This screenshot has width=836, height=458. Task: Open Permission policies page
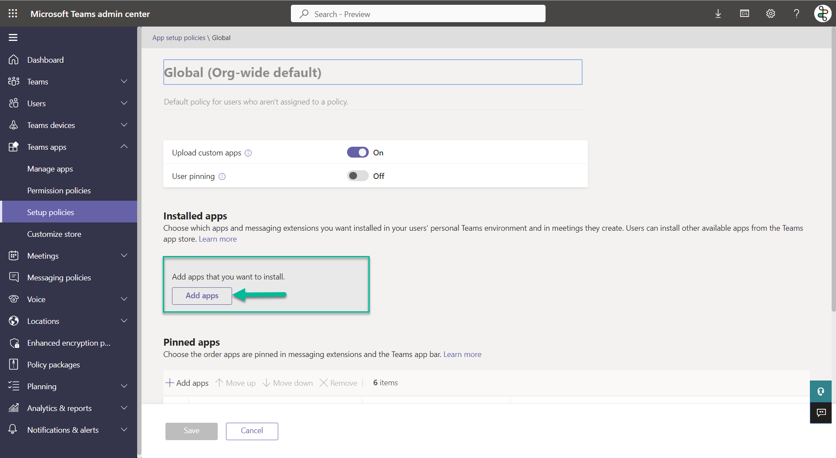(59, 191)
